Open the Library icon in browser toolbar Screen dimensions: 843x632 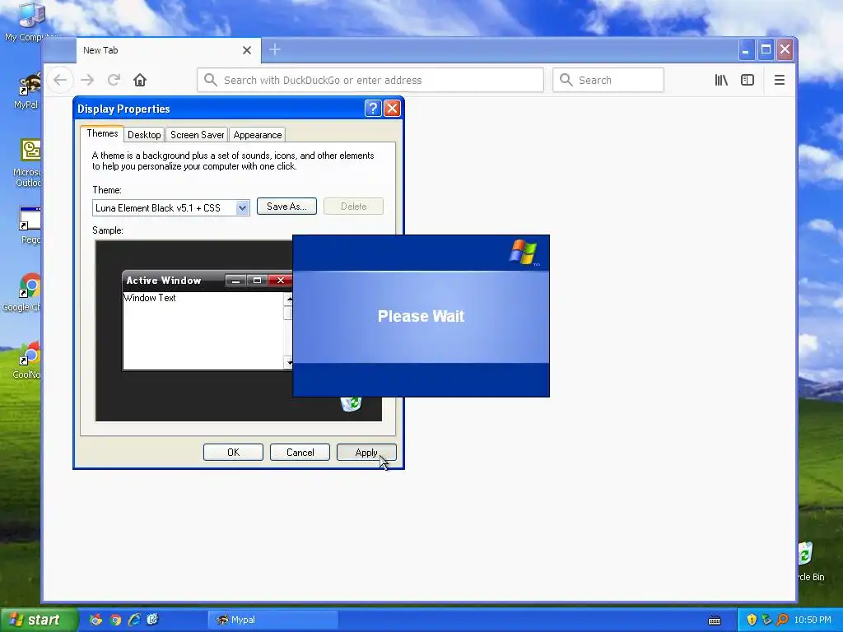point(721,80)
